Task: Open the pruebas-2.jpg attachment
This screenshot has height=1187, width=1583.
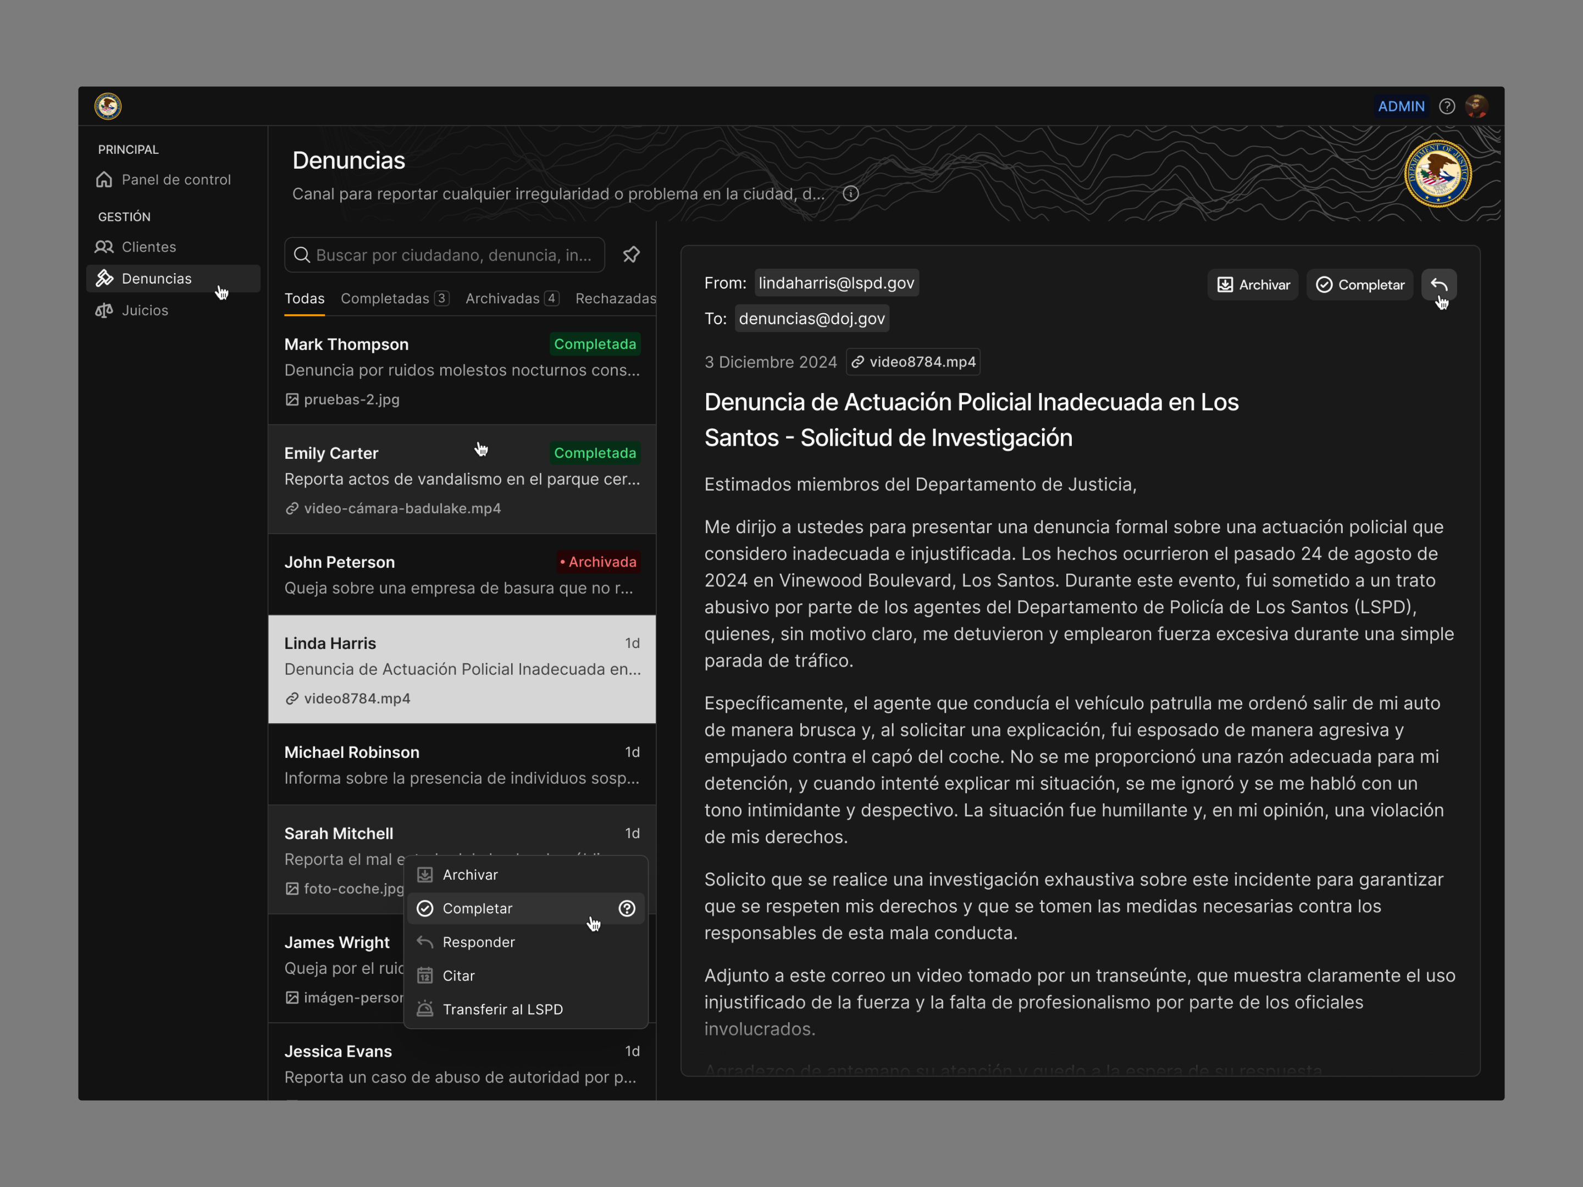Action: click(343, 400)
